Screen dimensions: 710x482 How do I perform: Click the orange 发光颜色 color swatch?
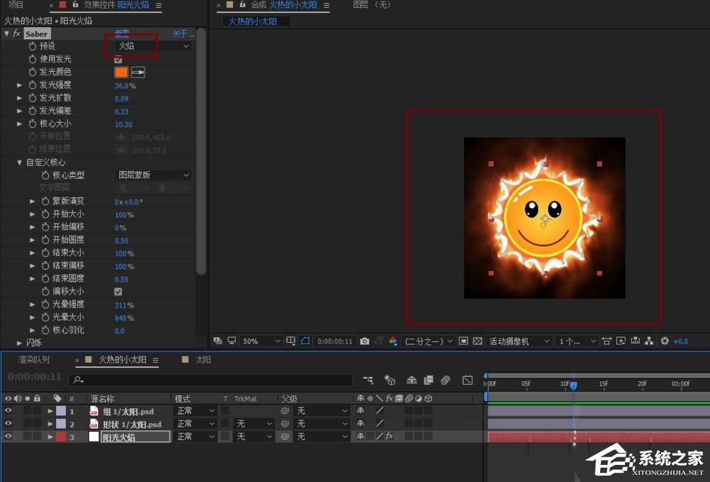pyautogui.click(x=121, y=72)
